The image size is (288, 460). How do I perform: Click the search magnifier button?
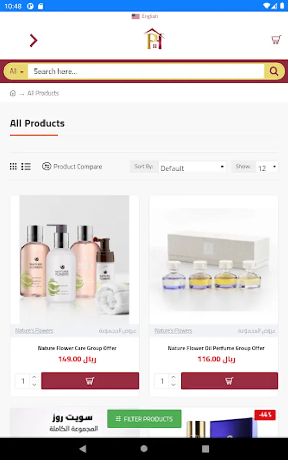[274, 71]
